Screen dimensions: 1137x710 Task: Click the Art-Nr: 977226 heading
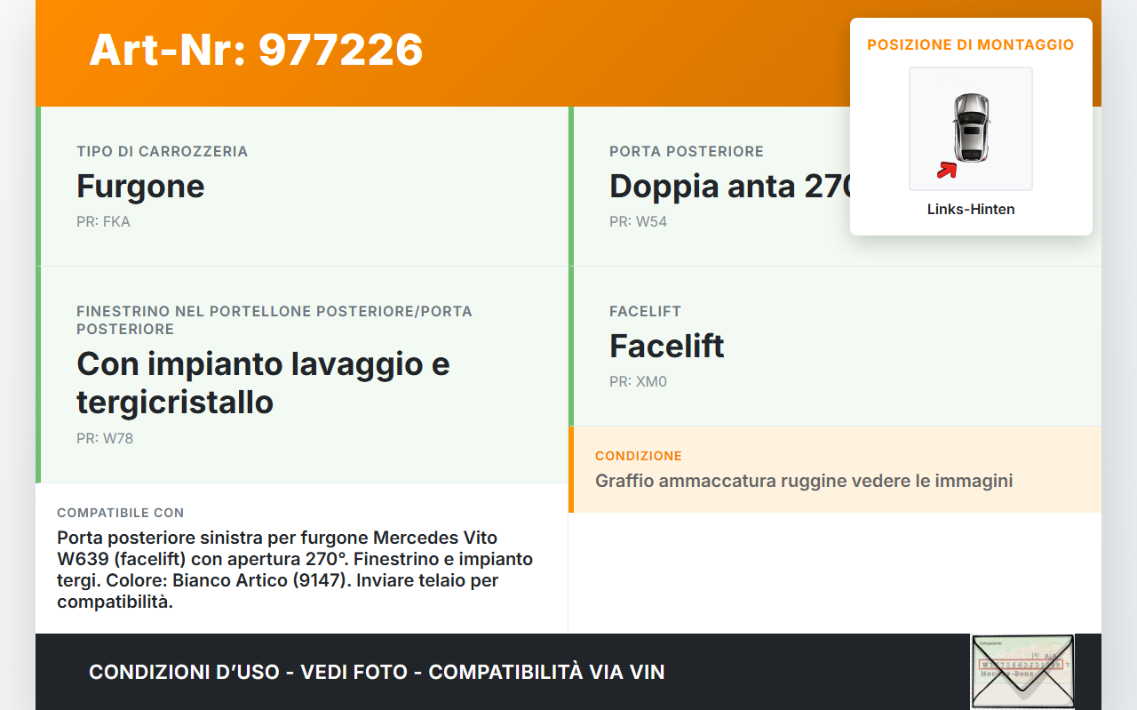coord(256,50)
